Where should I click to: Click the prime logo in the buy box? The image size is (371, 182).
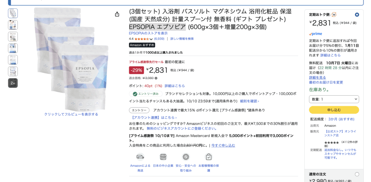(x=316, y=34)
